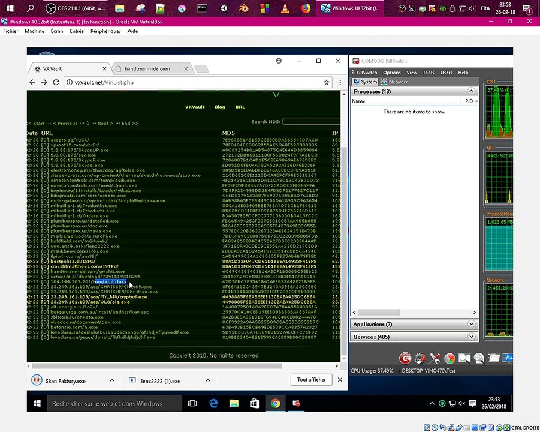Click the host search magnifier icon

coord(31,8)
